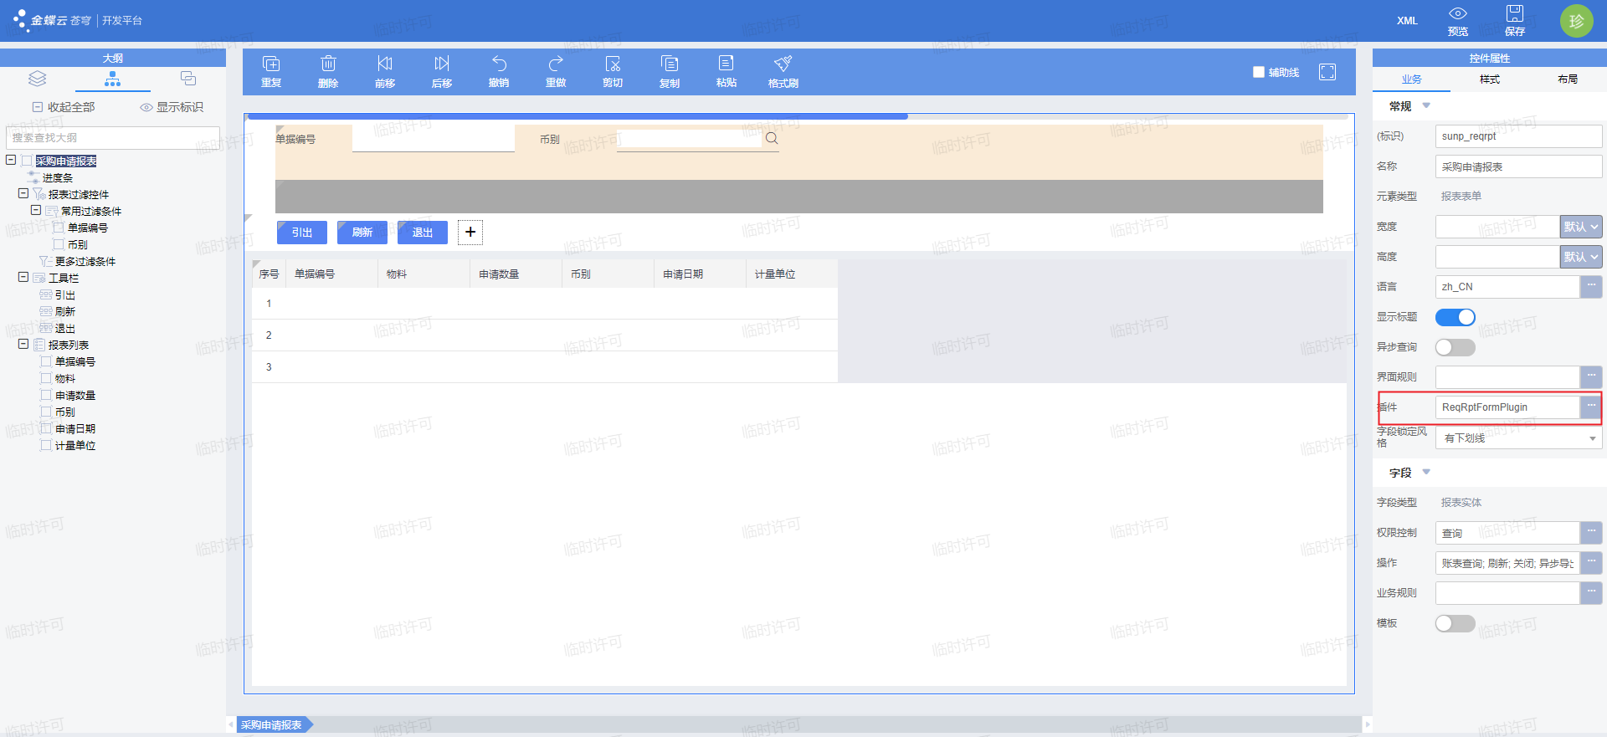Open the 宽度 unit dropdown
This screenshot has height=737, width=1607.
tap(1581, 227)
